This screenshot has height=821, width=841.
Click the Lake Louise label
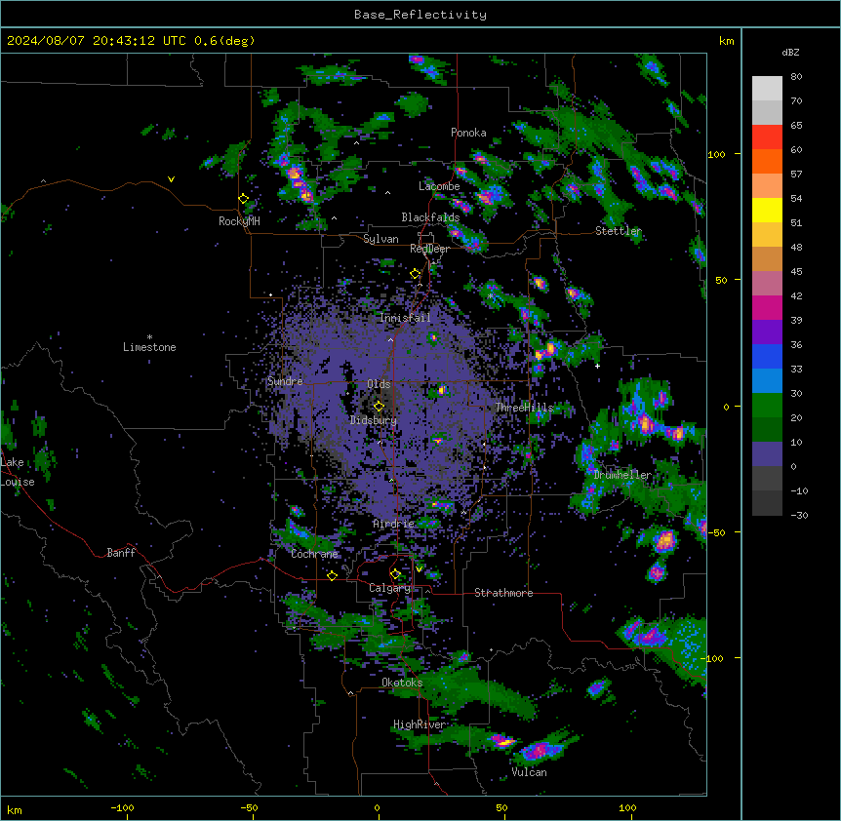16,472
